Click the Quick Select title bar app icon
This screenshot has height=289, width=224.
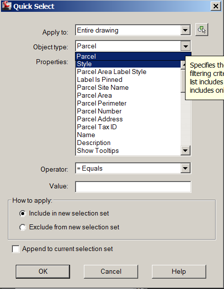[7, 6]
